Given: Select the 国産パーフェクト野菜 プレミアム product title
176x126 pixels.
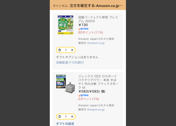Looking at the screenshot, I should 98,19.
